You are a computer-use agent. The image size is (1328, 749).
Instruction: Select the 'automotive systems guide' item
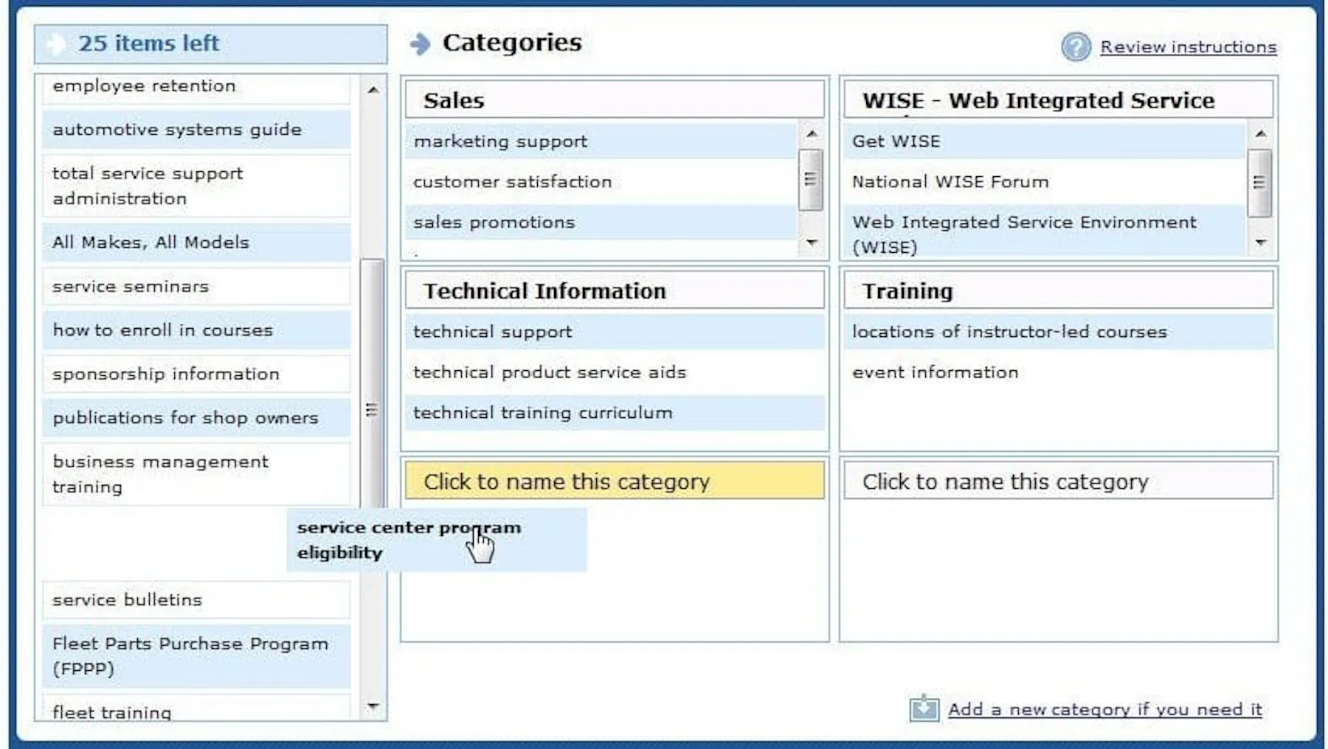[177, 130]
